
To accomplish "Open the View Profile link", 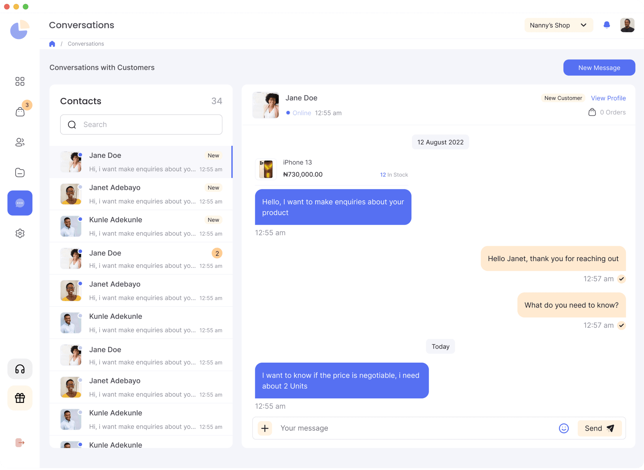I will [x=608, y=98].
